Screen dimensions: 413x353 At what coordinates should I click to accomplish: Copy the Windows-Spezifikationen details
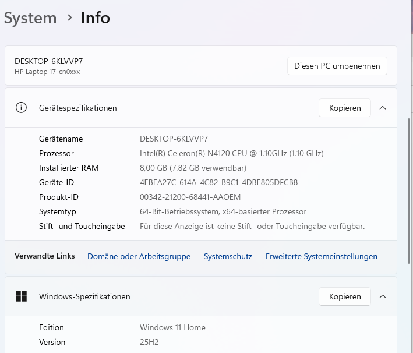tap(344, 296)
